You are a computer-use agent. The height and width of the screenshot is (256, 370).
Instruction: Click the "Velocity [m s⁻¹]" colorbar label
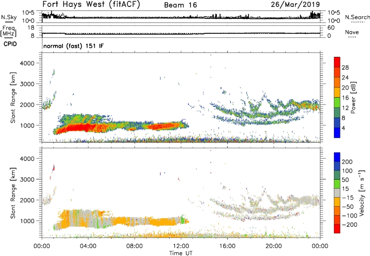click(x=361, y=193)
